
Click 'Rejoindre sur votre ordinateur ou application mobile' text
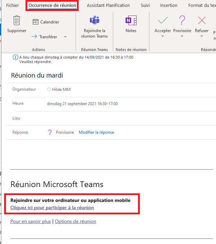pyautogui.click(x=70, y=200)
